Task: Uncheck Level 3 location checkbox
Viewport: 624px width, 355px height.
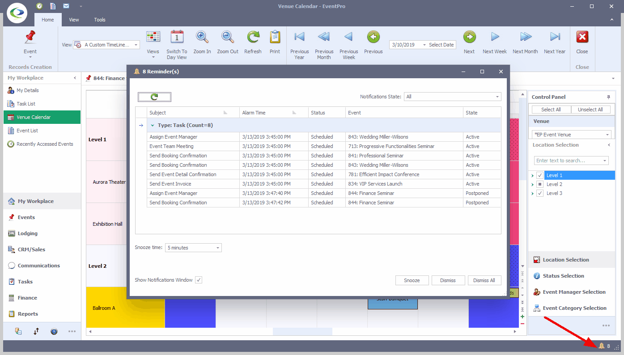Action: 539,193
